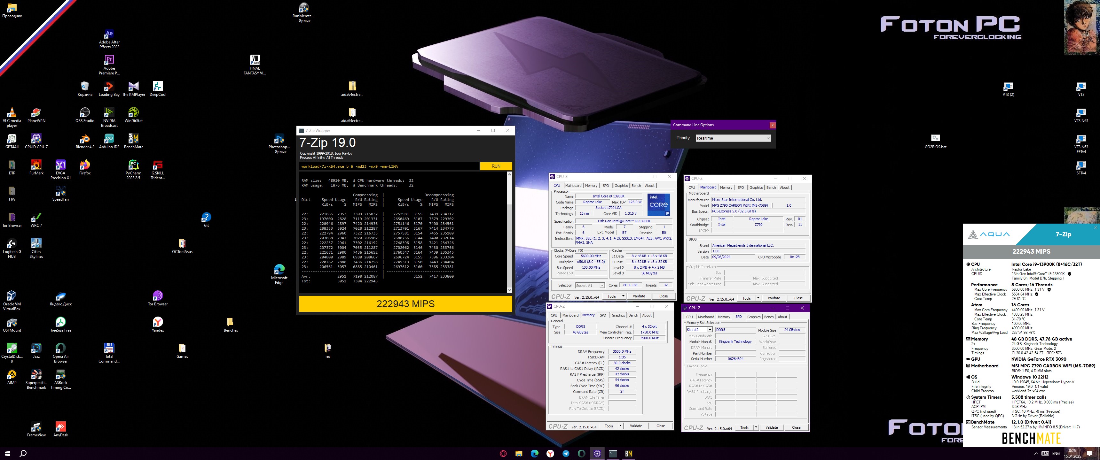Image resolution: width=1100 pixels, height=460 pixels.
Task: Select the CrystalDiskMark 8 desktop icon
Action: coord(12,353)
